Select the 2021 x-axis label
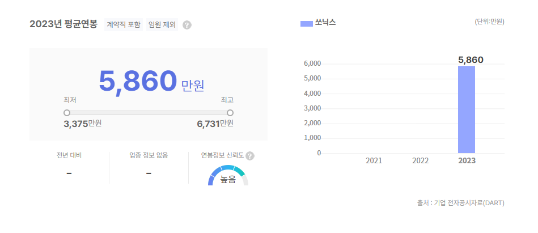Image resolution: width=538 pixels, height=233 pixels. 374,161
